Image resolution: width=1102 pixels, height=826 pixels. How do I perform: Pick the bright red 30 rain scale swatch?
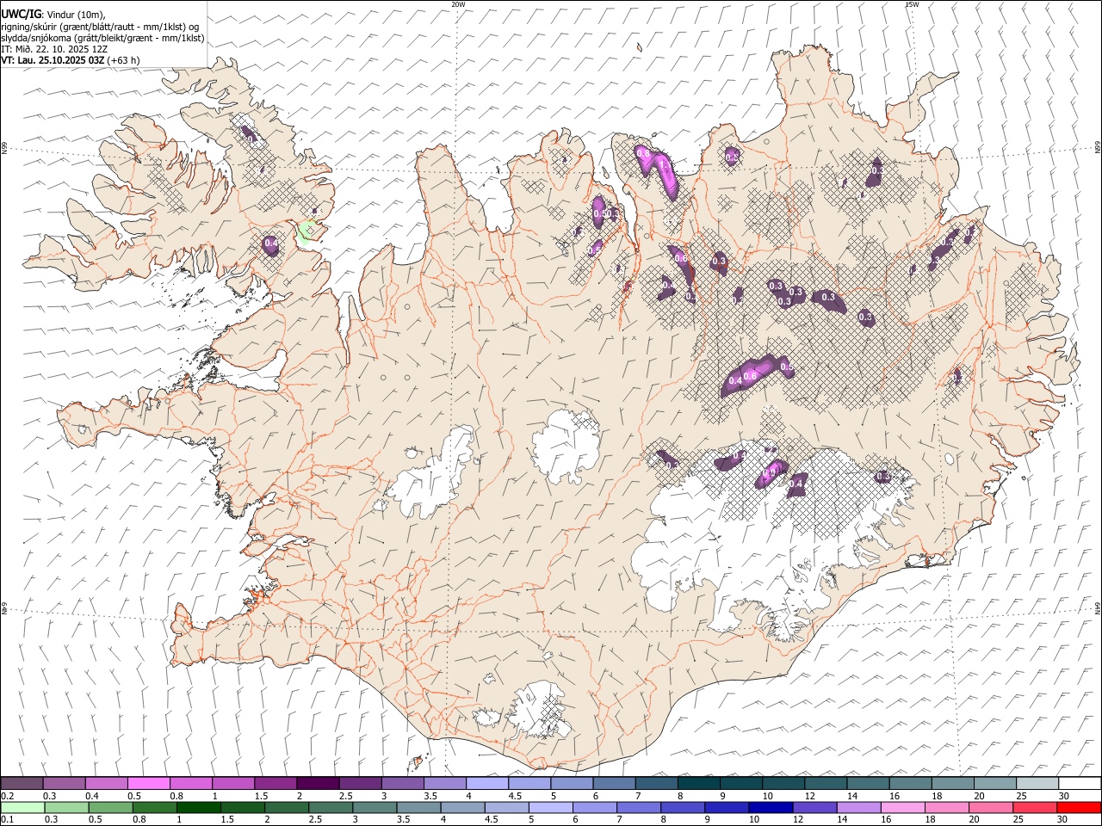tap(1079, 807)
